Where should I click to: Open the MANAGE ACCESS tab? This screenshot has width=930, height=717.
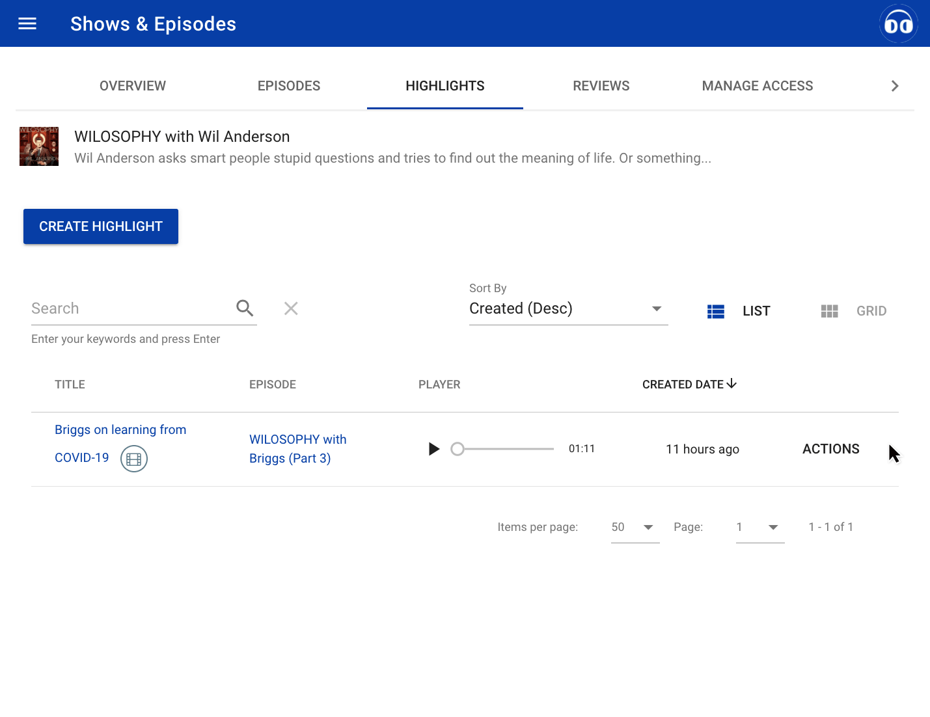[758, 86]
